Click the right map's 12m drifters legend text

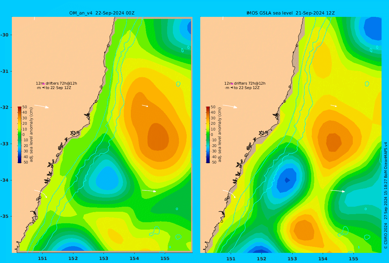245,84
